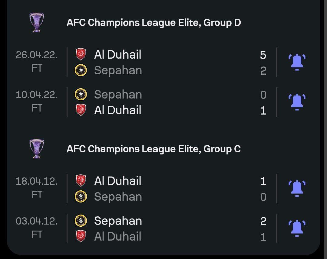Open AFC Champions League Elite, Group C
This screenshot has width=327, height=259.
point(154,149)
